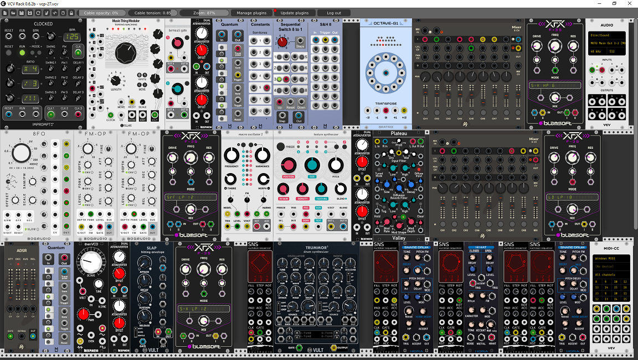
Task: Click the XFX mode display reading S-K HP 6
Action: tap(555, 85)
